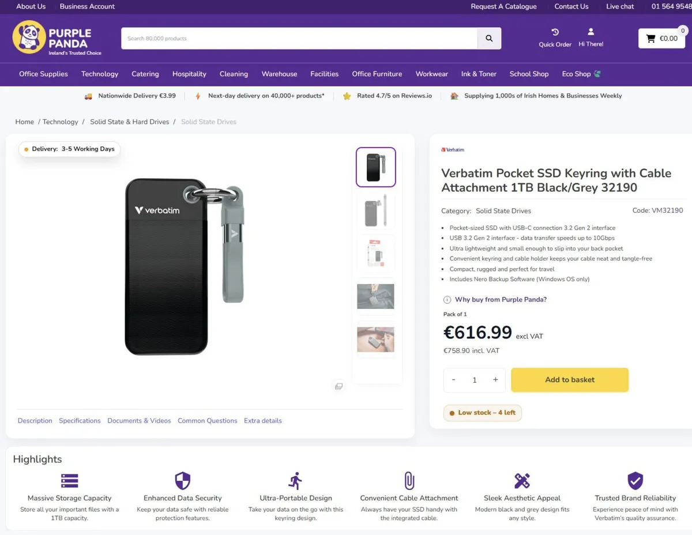Select the grey SSD second thumbnail
The height and width of the screenshot is (535, 692).
[x=375, y=210]
